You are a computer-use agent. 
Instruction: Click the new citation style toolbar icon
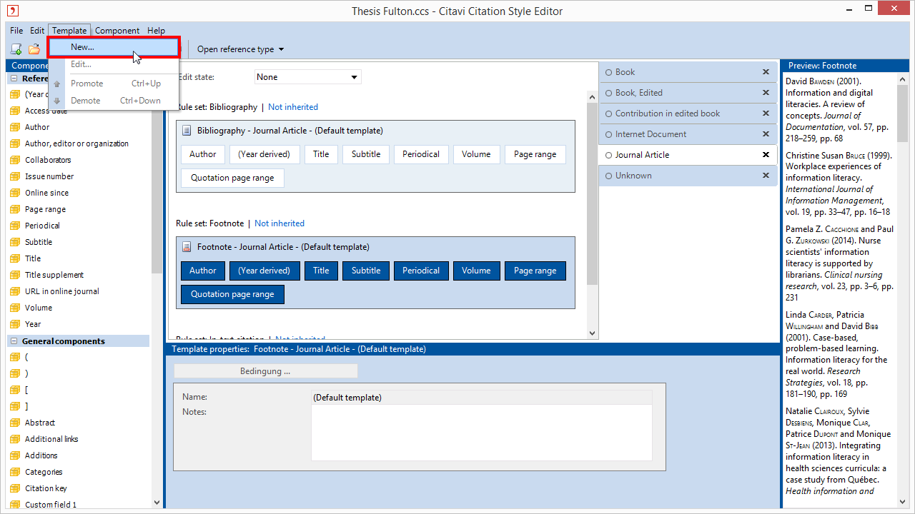pyautogui.click(x=16, y=49)
